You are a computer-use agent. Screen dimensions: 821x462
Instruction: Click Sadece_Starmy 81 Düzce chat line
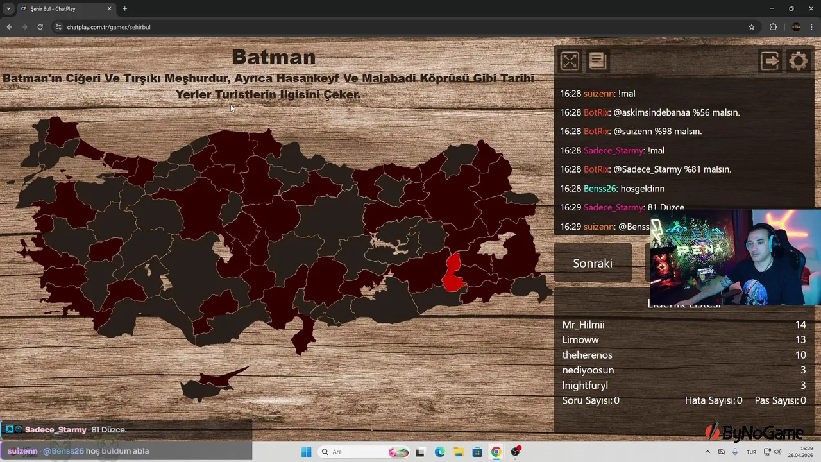[622, 207]
